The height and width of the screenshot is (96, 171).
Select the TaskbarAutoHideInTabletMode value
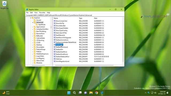point(66,42)
